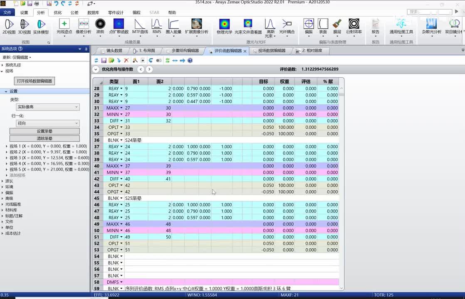465x299 pixels.
Task: Open 扩展图像分析 image simulation
Action: pyautogui.click(x=197, y=27)
